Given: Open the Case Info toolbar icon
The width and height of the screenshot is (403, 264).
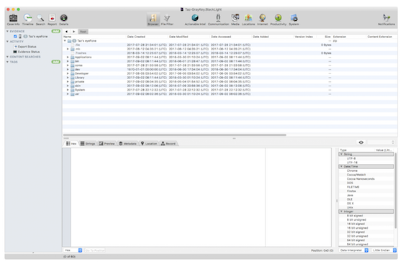Looking at the screenshot, I should tap(14, 19).
